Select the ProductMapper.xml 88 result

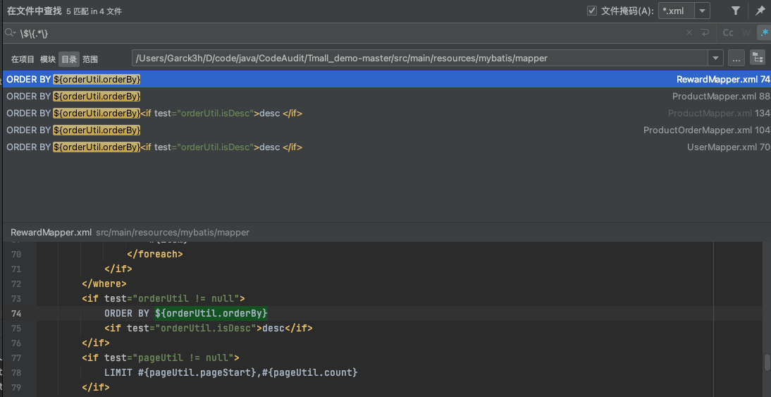tap(386, 96)
